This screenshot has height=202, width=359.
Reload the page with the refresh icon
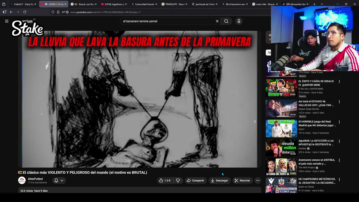click(x=25, y=12)
